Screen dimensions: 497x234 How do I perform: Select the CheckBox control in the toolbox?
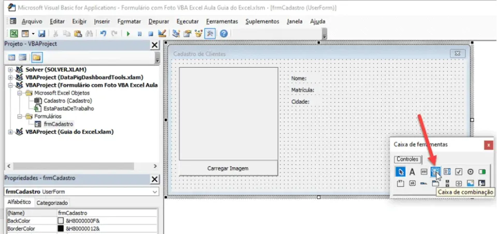pos(459,171)
